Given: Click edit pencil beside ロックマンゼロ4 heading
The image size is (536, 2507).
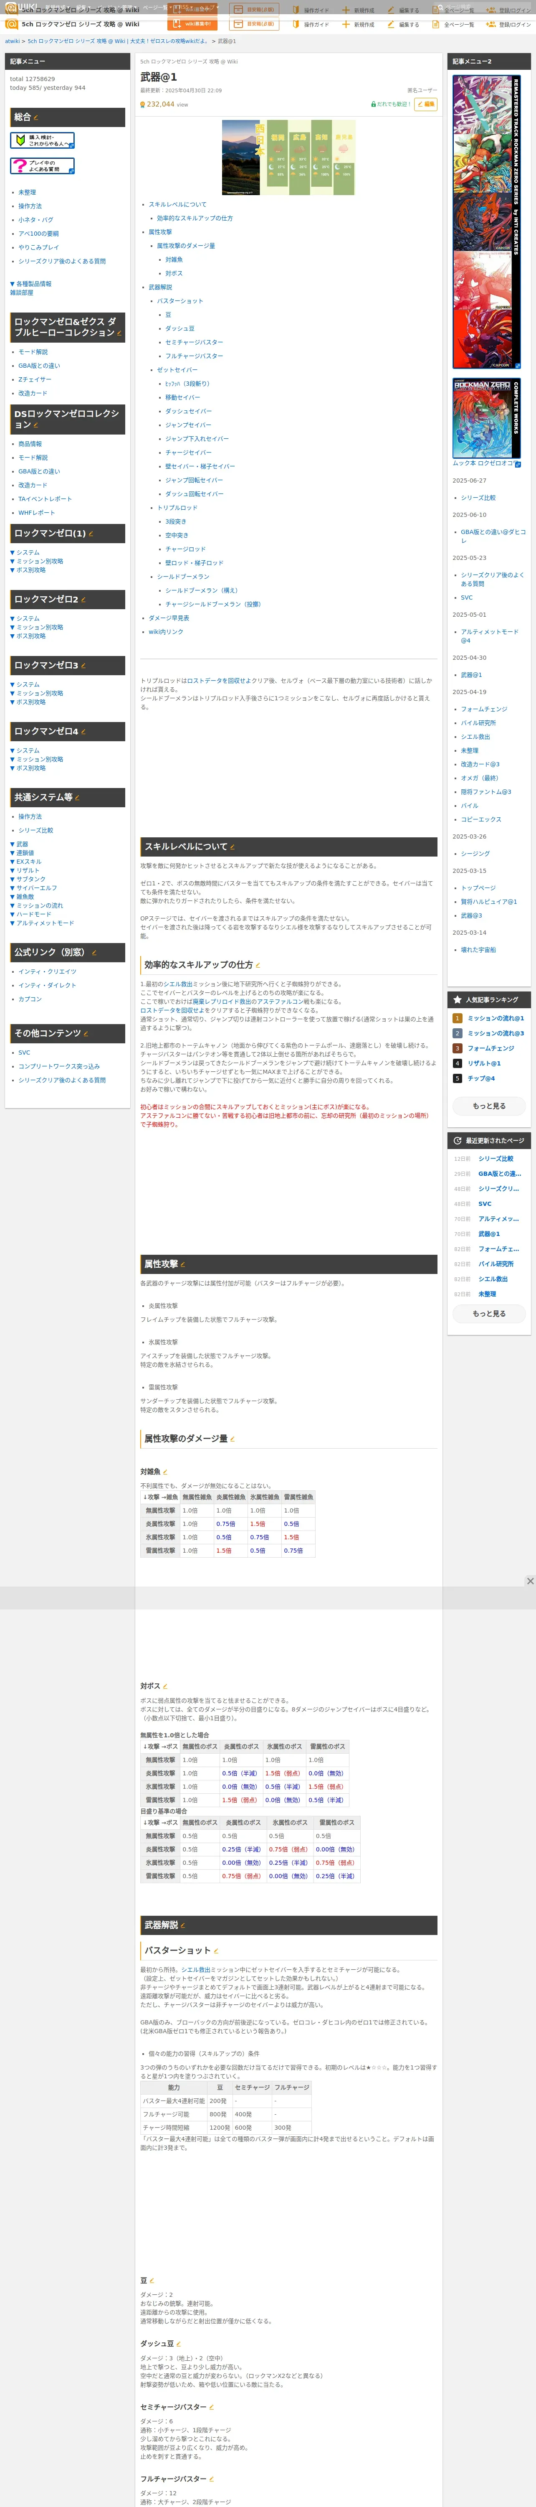Looking at the screenshot, I should coord(83,732).
